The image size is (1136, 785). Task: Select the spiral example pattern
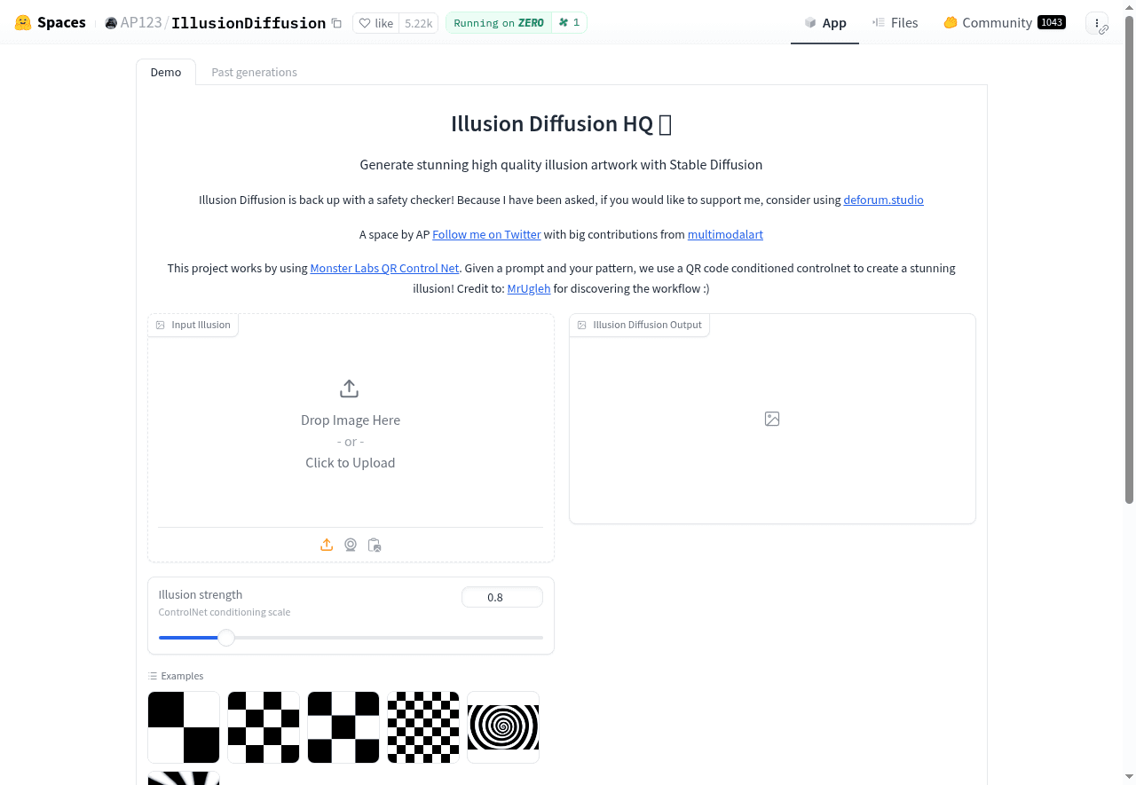pyautogui.click(x=502, y=726)
